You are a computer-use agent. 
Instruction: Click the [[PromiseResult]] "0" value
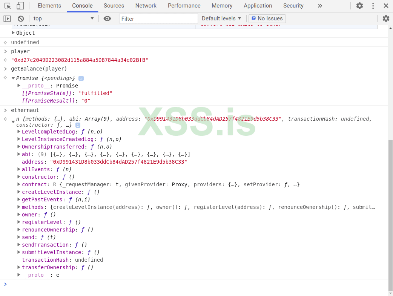click(x=86, y=101)
